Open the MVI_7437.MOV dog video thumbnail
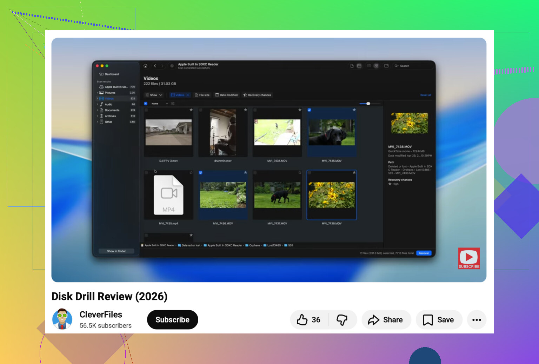Viewport: 539px width, 364px height. click(277, 195)
